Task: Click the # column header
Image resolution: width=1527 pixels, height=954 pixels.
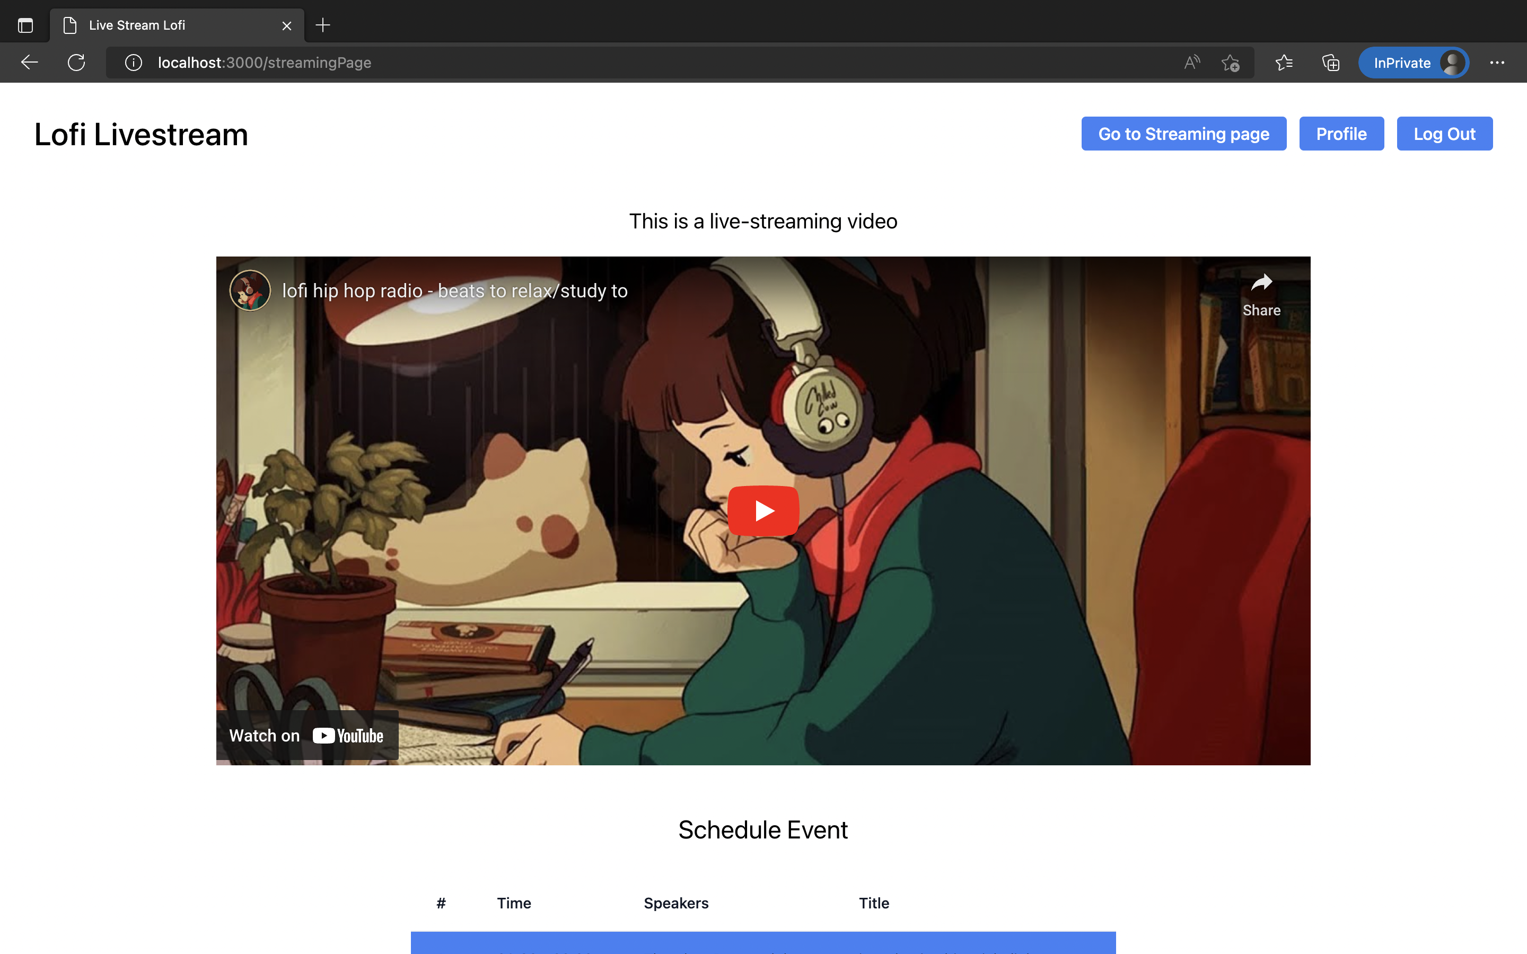Action: point(441,903)
